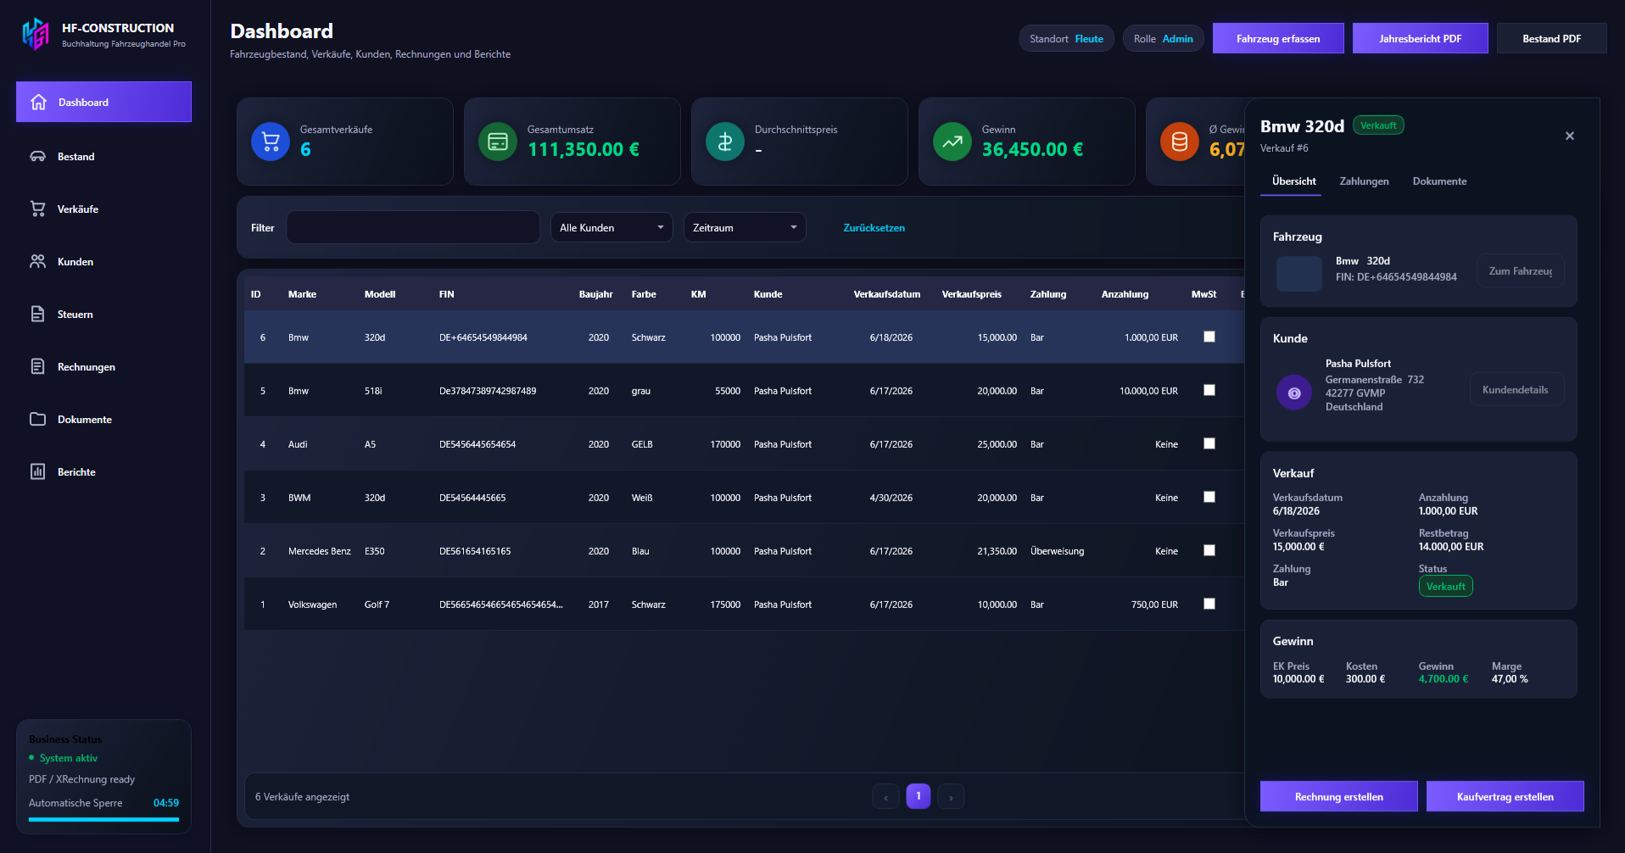This screenshot has height=853, width=1625.
Task: Switch to the Zahlungen tab
Action: pos(1364,181)
